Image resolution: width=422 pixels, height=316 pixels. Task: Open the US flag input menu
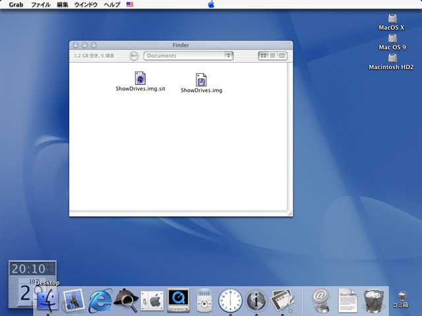[129, 4]
